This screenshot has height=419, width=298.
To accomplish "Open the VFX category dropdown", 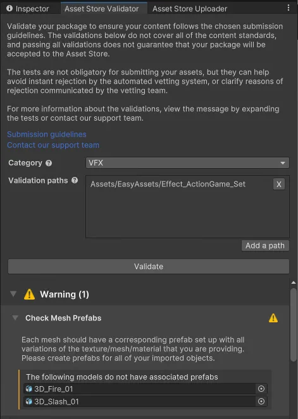I will (x=187, y=163).
